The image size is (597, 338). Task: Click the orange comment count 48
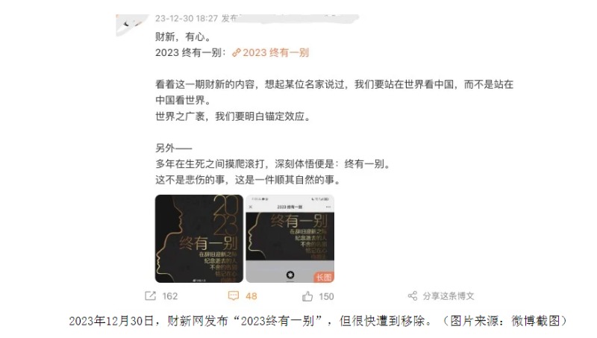point(251,296)
